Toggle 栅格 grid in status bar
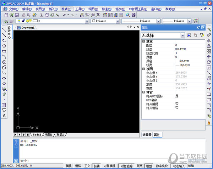Viewport: 213px width, 169px height. [x=78, y=166]
